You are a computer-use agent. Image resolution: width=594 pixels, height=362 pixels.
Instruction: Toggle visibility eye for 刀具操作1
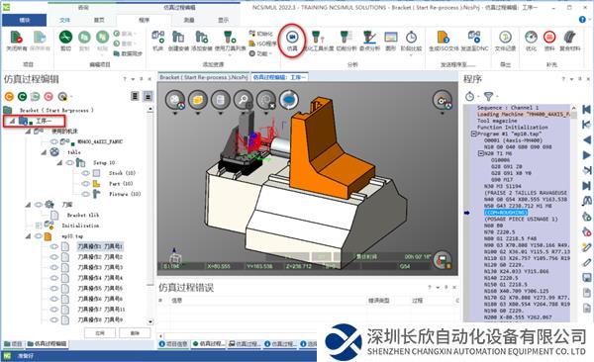(54, 246)
